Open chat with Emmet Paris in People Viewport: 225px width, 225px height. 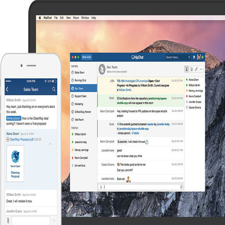(83, 166)
